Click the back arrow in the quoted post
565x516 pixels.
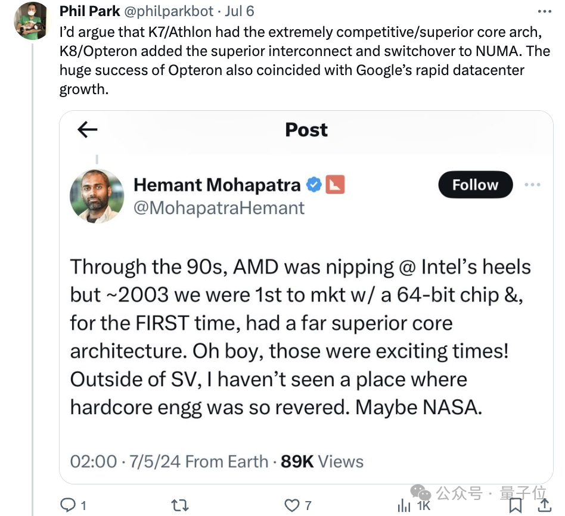pyautogui.click(x=88, y=130)
